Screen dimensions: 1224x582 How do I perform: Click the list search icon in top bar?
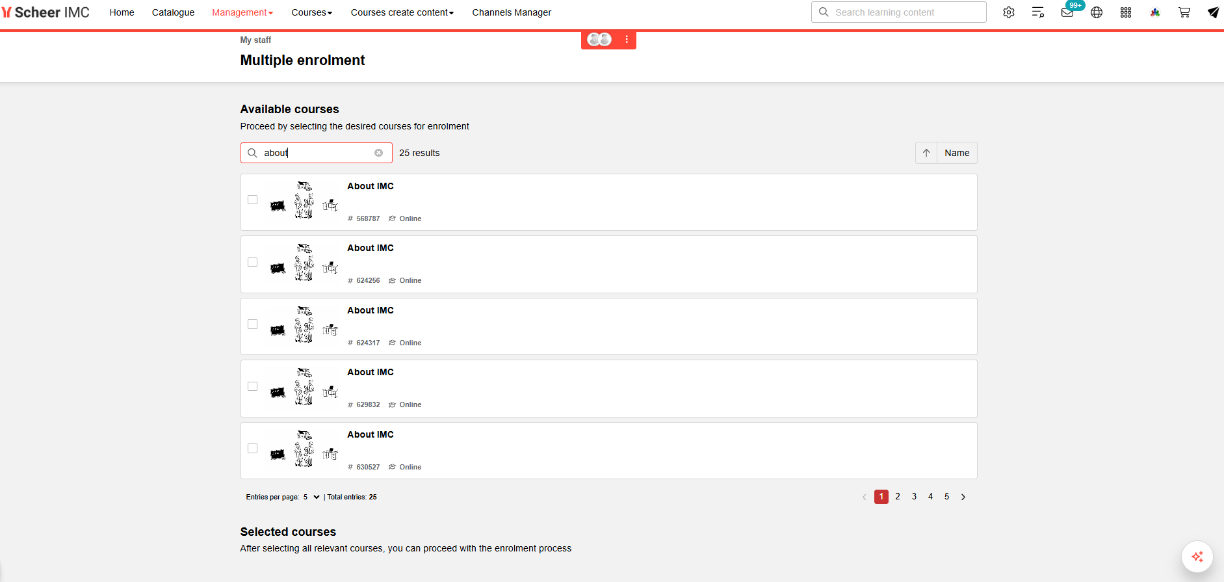[1038, 12]
